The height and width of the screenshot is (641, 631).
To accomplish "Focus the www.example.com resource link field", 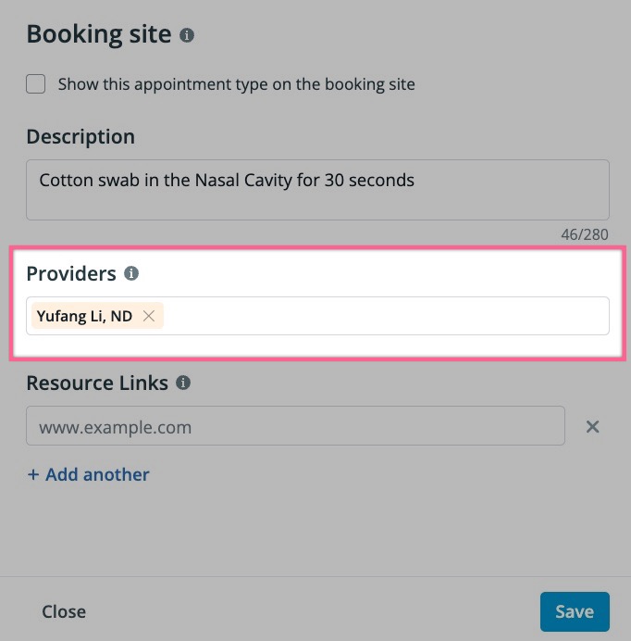I will (x=295, y=427).
